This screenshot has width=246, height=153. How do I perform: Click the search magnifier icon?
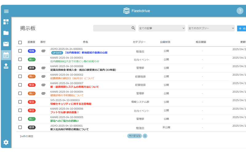[133, 28]
